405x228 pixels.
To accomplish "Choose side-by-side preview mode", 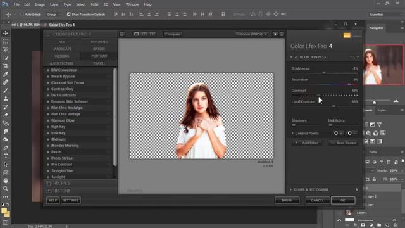I will 153,34.
